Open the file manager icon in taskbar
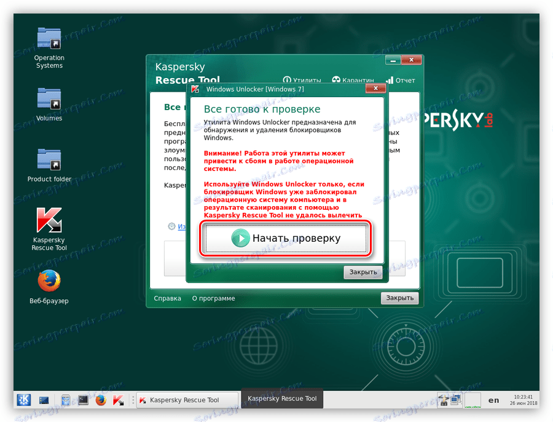Viewport: 553px width, 422px height. [x=65, y=400]
